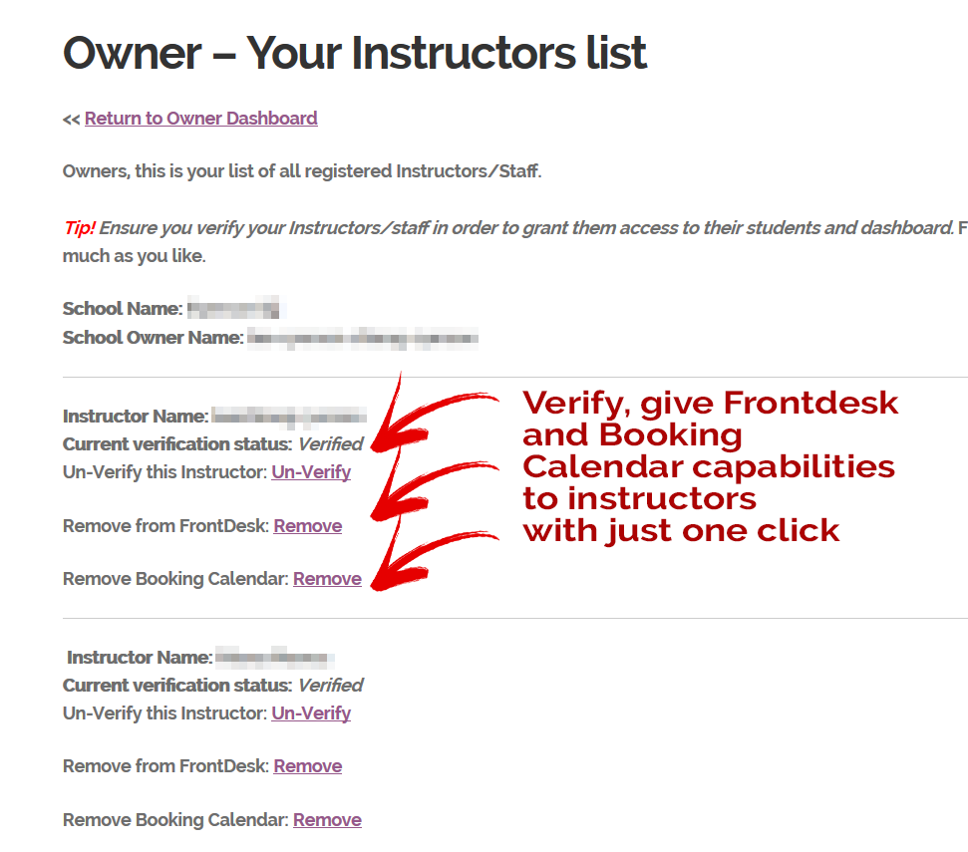Un-Verify the first listed instructor
The height and width of the screenshot is (852, 968).
tap(311, 472)
